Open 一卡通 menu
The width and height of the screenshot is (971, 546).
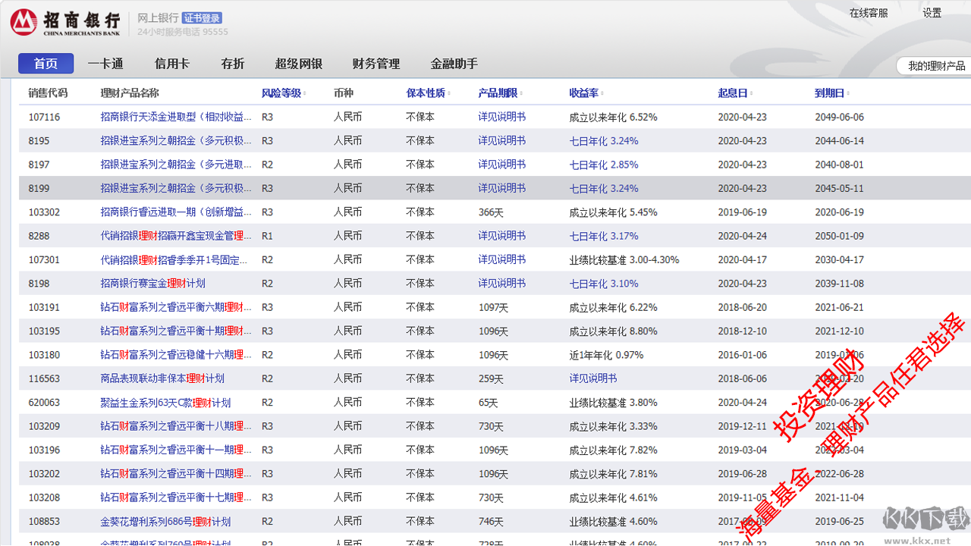click(x=105, y=64)
